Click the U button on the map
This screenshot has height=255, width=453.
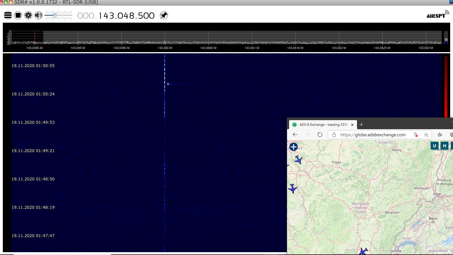pyautogui.click(x=435, y=146)
